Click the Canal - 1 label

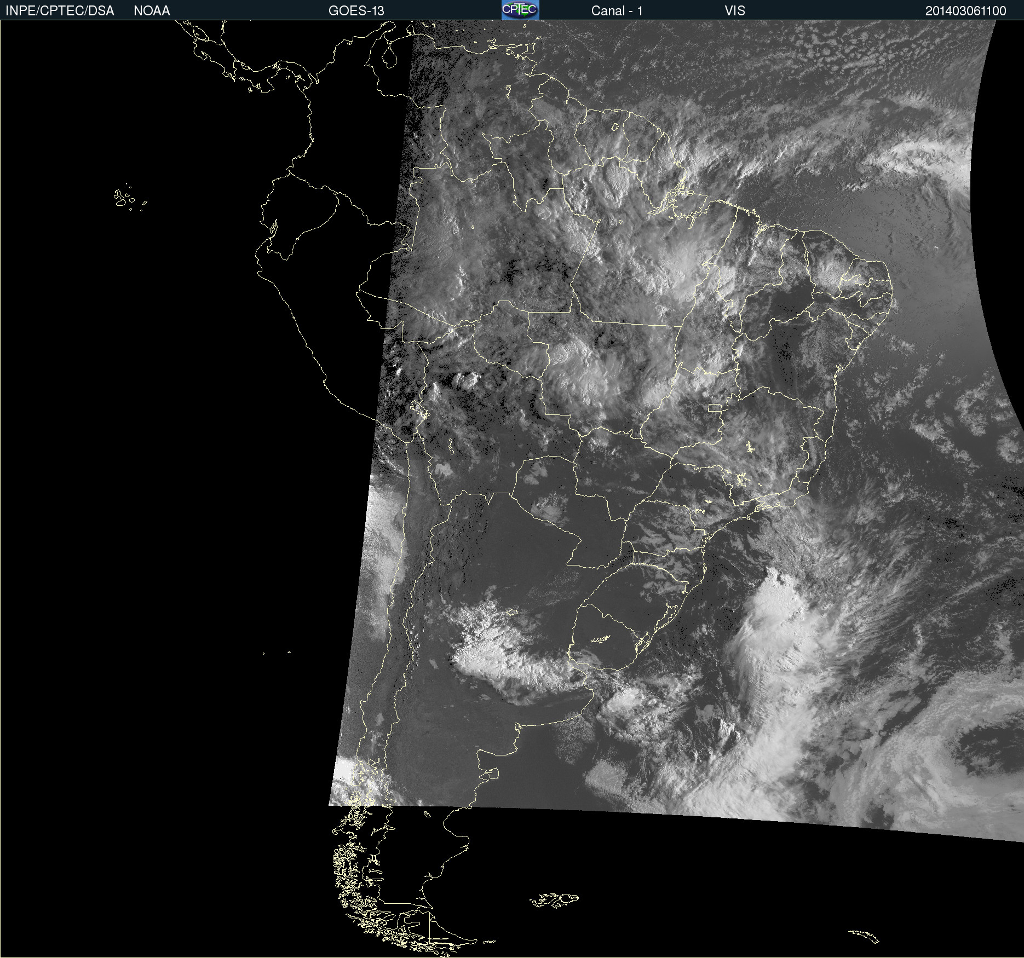[x=617, y=11]
